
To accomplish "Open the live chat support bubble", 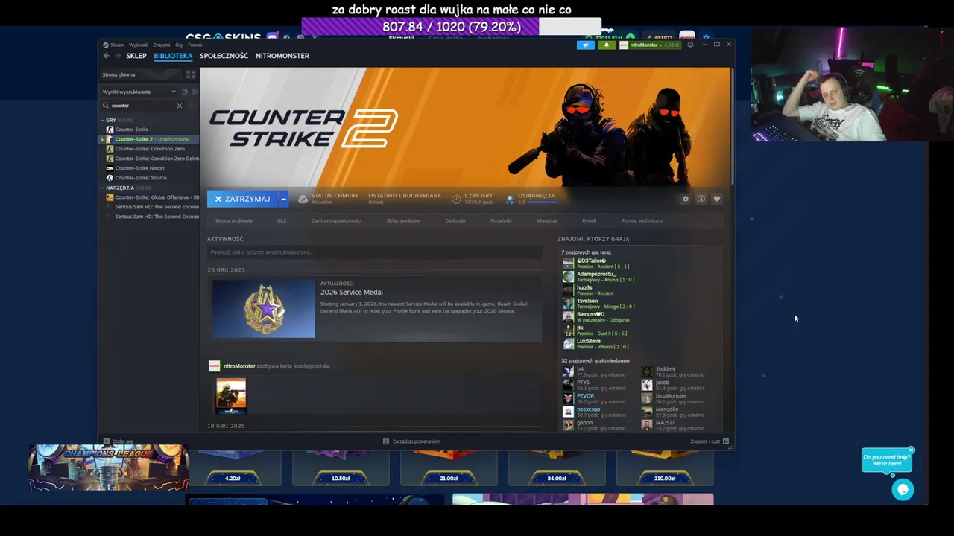I will (903, 489).
